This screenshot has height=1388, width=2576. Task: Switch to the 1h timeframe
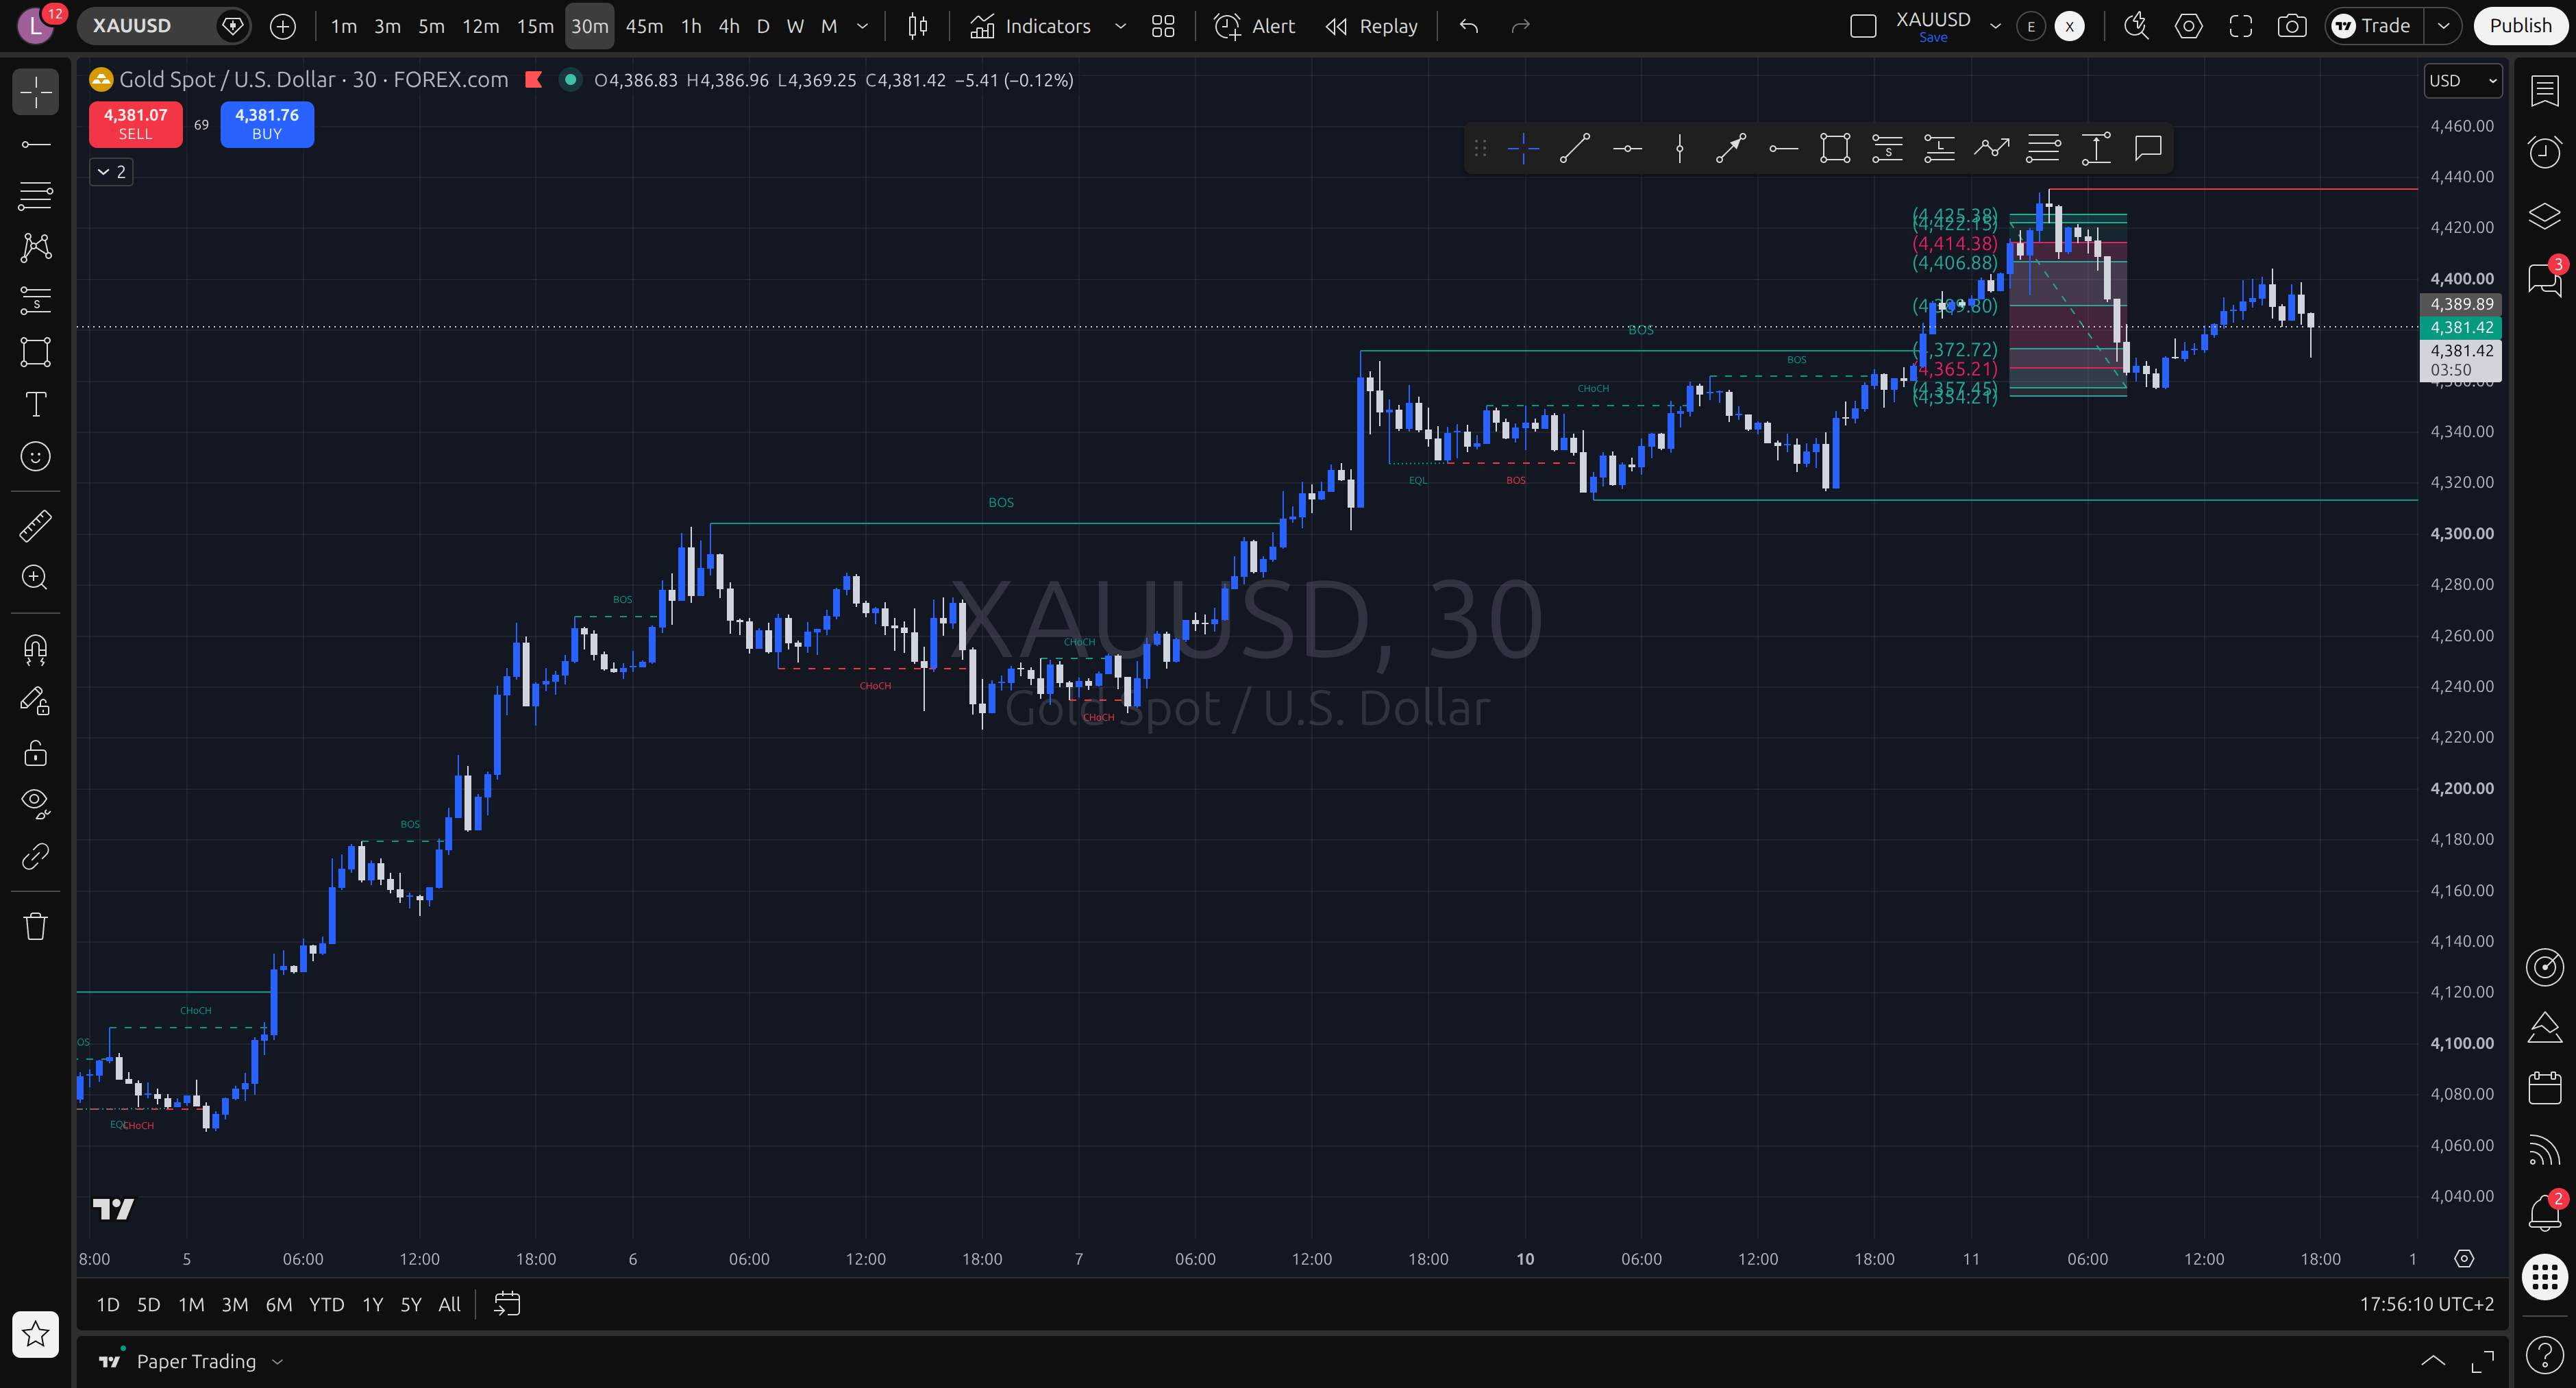pyautogui.click(x=691, y=26)
